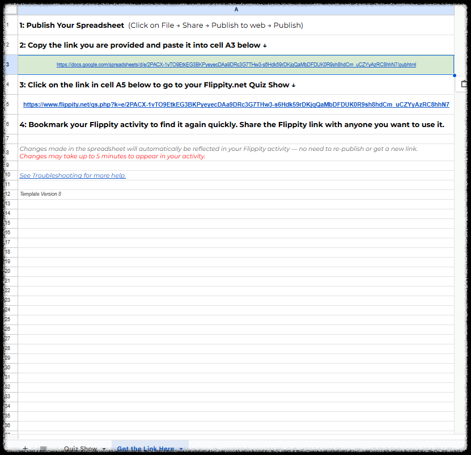
Task: Select the 'Click on the link in cell A5' text
Action: (158, 85)
